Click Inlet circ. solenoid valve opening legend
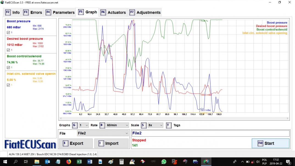Viewport: 295px width, 166px height. [x=265, y=33]
